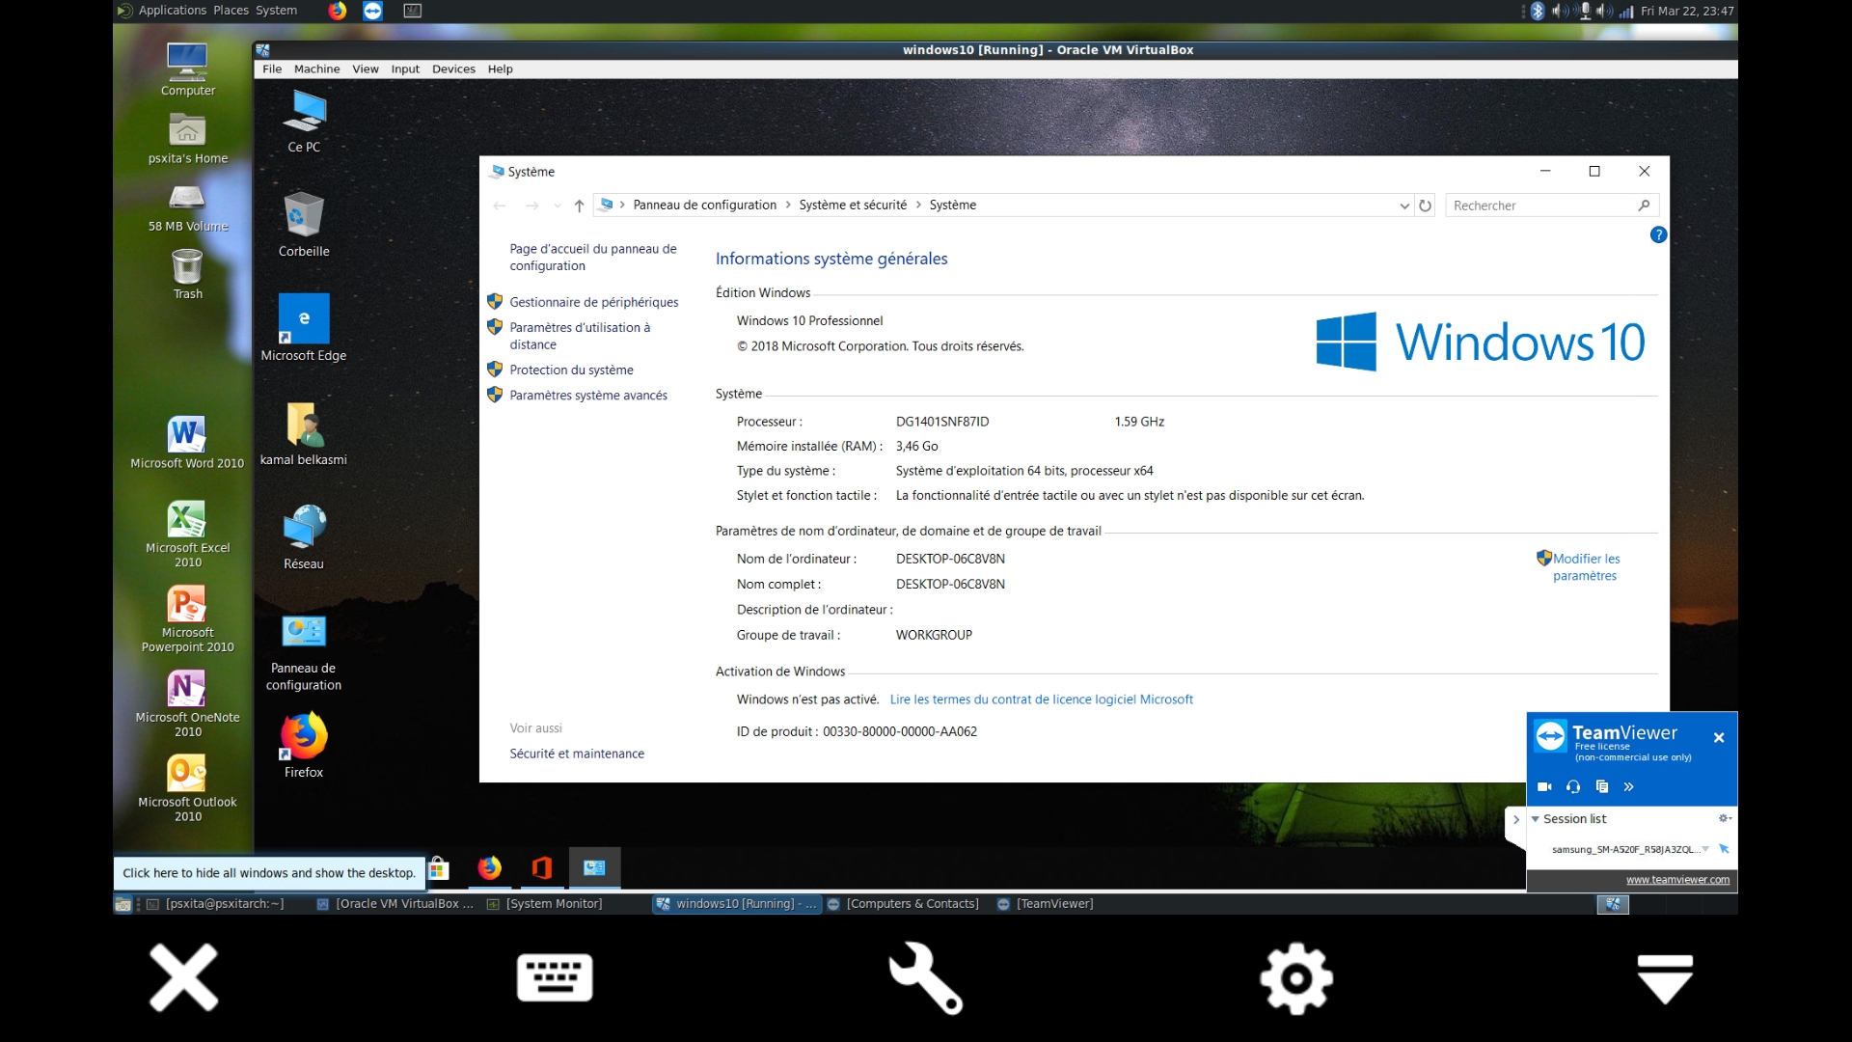
Task: Click Gestionnaire de périphériques link
Action: click(x=593, y=302)
